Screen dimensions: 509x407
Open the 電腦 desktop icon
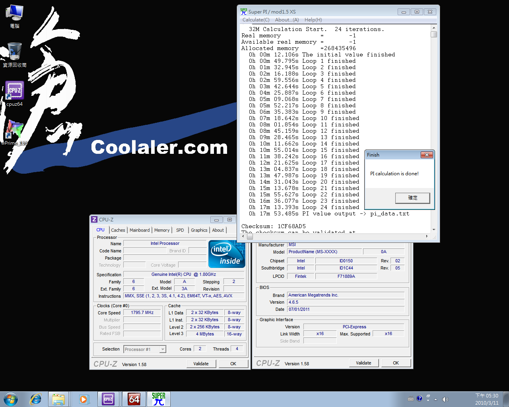(15, 17)
